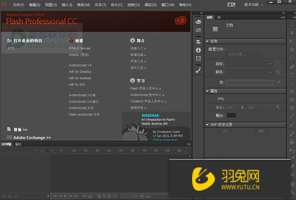
Task: Open the 窗口(W) menu
Action: (168, 5)
